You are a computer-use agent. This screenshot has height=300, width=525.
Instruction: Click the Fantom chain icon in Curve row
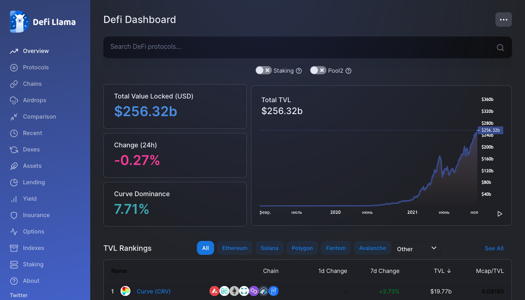point(274,291)
